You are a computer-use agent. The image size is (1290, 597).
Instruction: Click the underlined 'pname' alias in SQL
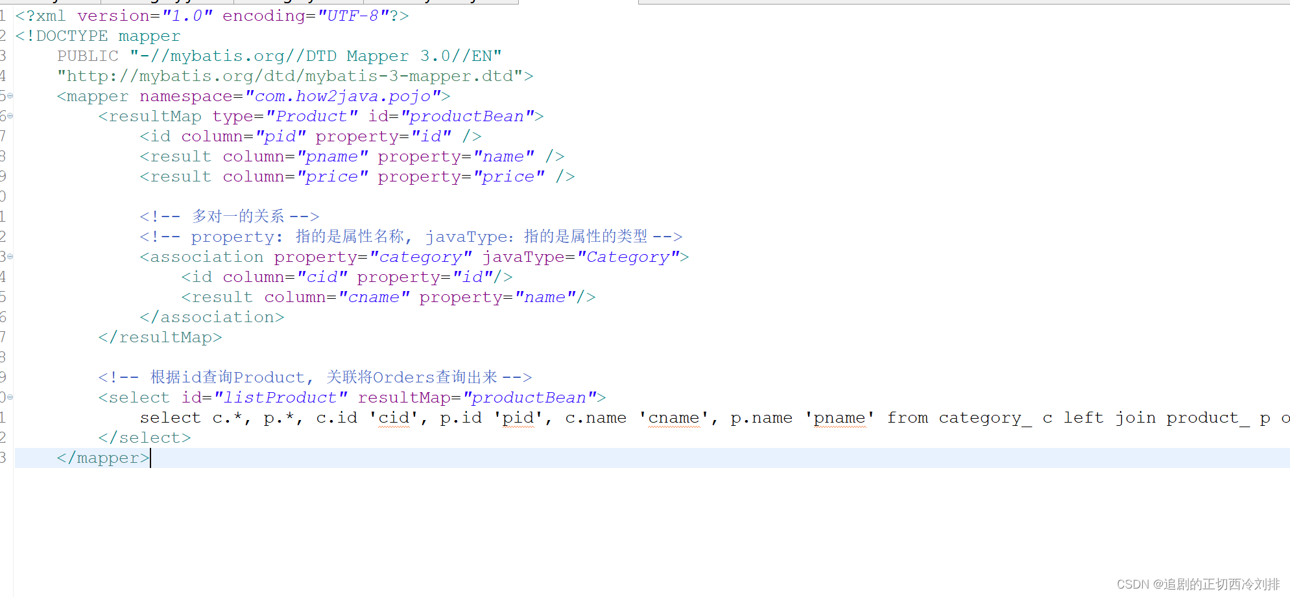point(840,418)
